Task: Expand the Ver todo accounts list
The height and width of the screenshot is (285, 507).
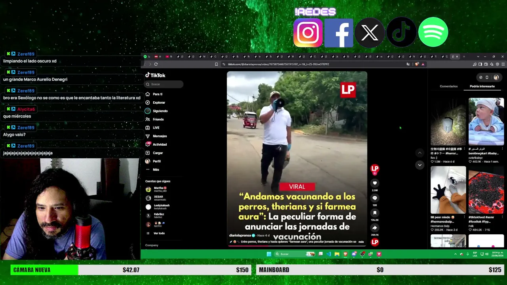Action: point(155,233)
